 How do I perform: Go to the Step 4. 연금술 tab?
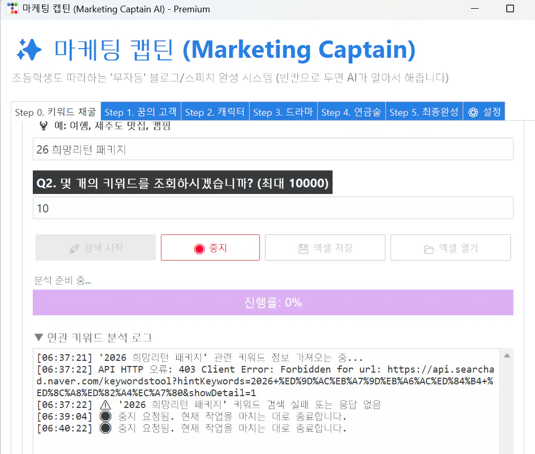coord(351,112)
